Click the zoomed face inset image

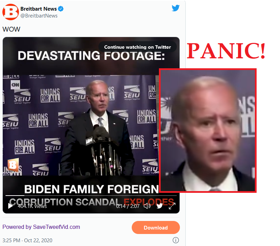[x=208, y=130]
